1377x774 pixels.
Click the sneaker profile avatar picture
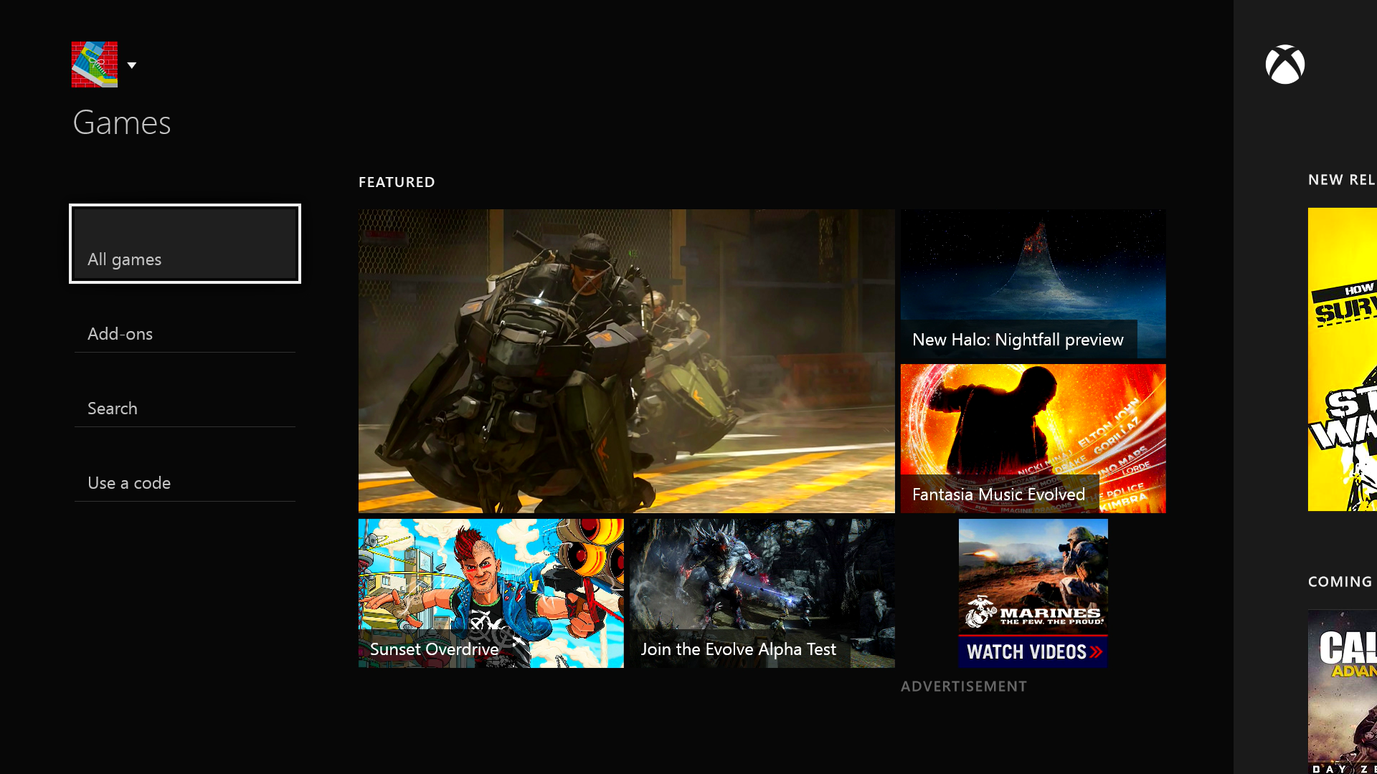[94, 64]
